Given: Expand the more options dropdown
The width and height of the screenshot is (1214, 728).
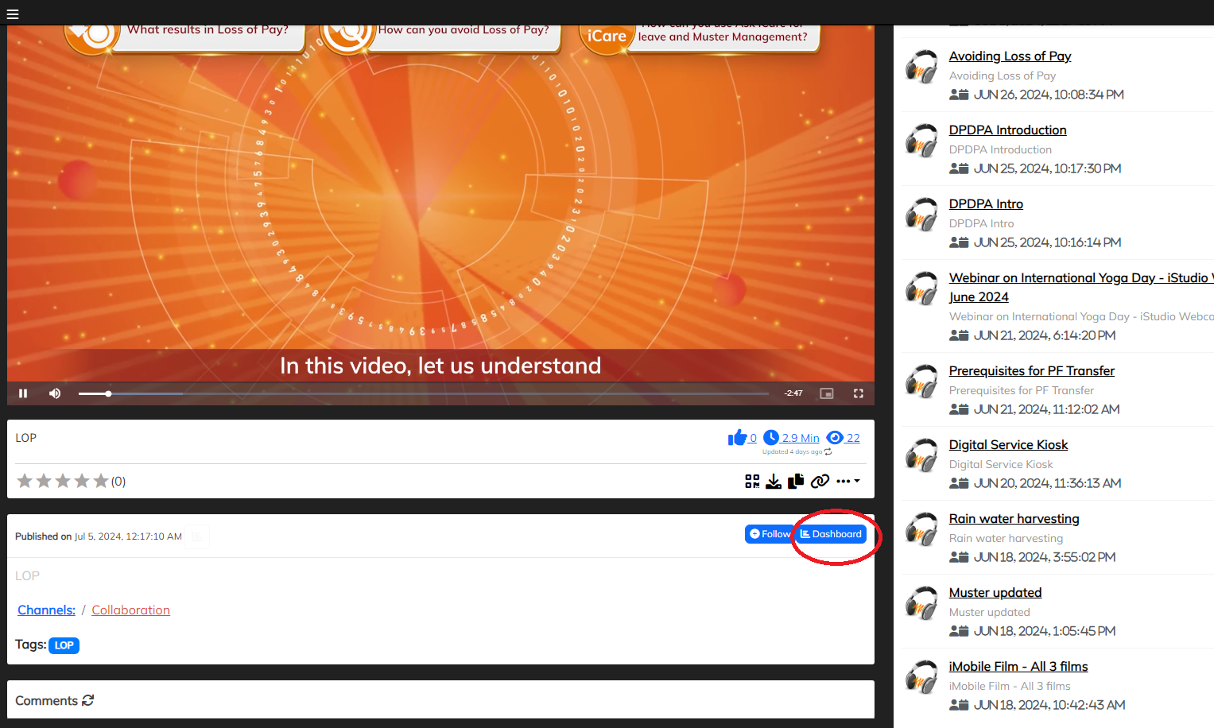Looking at the screenshot, I should click(x=847, y=481).
